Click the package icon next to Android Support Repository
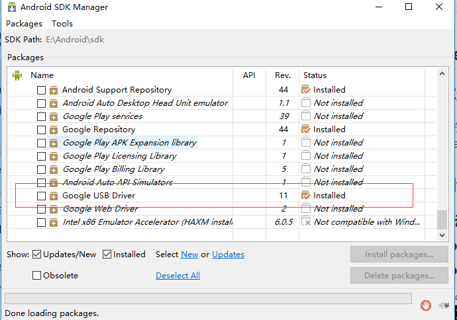 pos(54,90)
